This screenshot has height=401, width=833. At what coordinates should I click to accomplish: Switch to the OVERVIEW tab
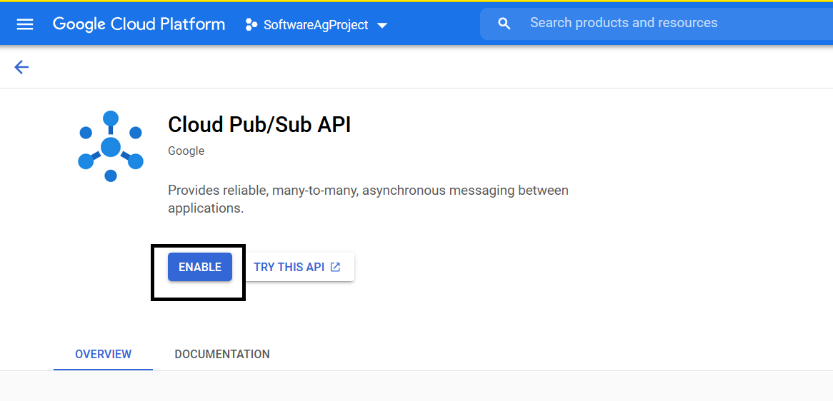[x=103, y=355]
